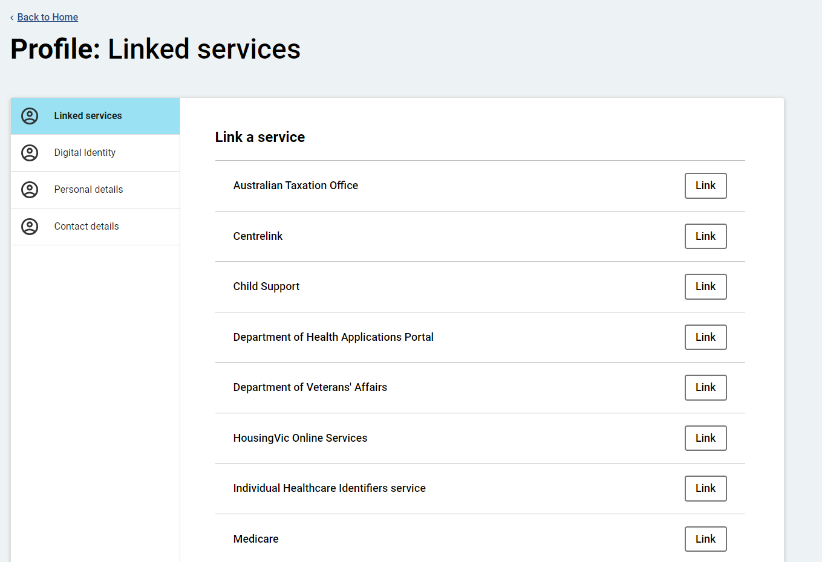The height and width of the screenshot is (562, 822).
Task: Click the back chevron beside Back to Home
Action: 12,18
